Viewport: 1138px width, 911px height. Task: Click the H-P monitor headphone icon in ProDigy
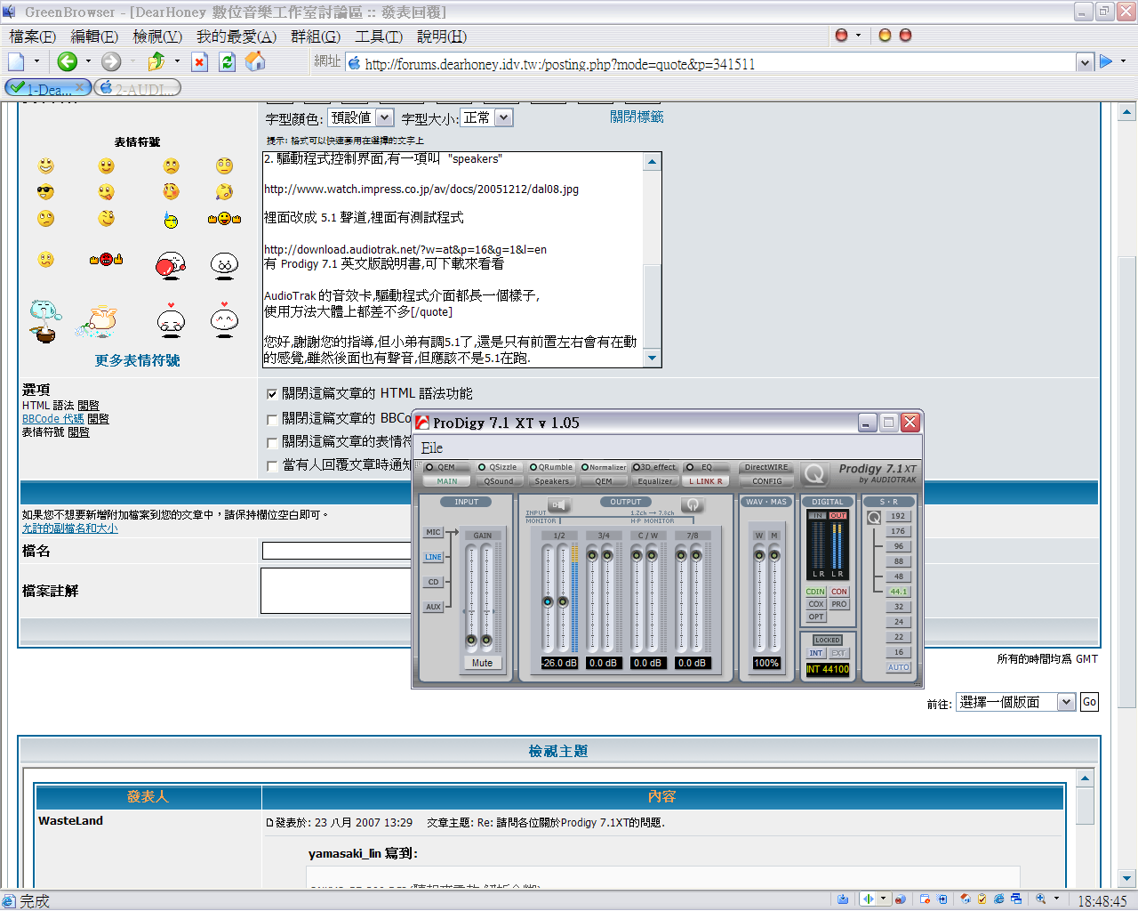coord(693,504)
